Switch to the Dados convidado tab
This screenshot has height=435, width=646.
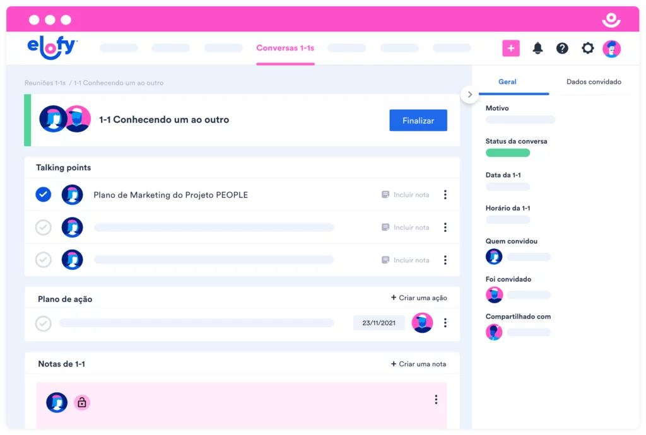pyautogui.click(x=594, y=81)
